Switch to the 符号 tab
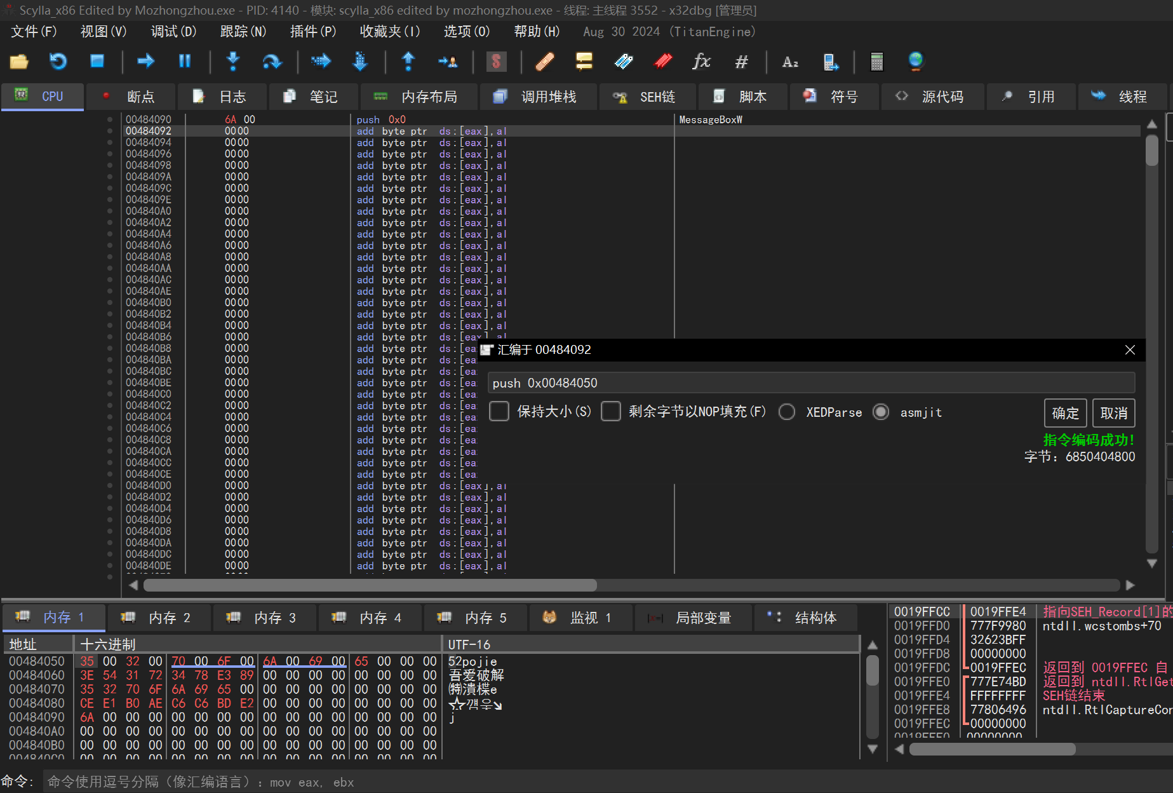 coord(833,97)
